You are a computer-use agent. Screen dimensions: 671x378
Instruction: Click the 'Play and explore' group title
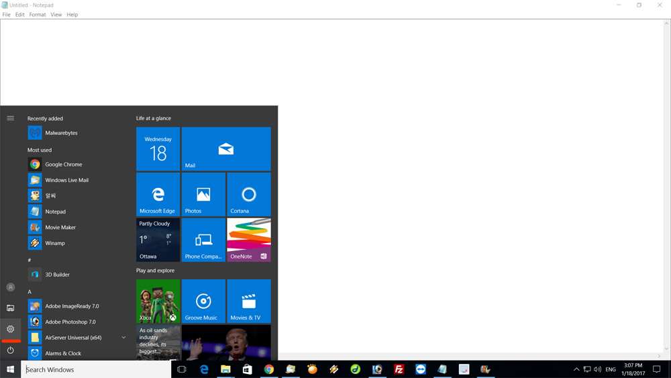[x=155, y=271]
